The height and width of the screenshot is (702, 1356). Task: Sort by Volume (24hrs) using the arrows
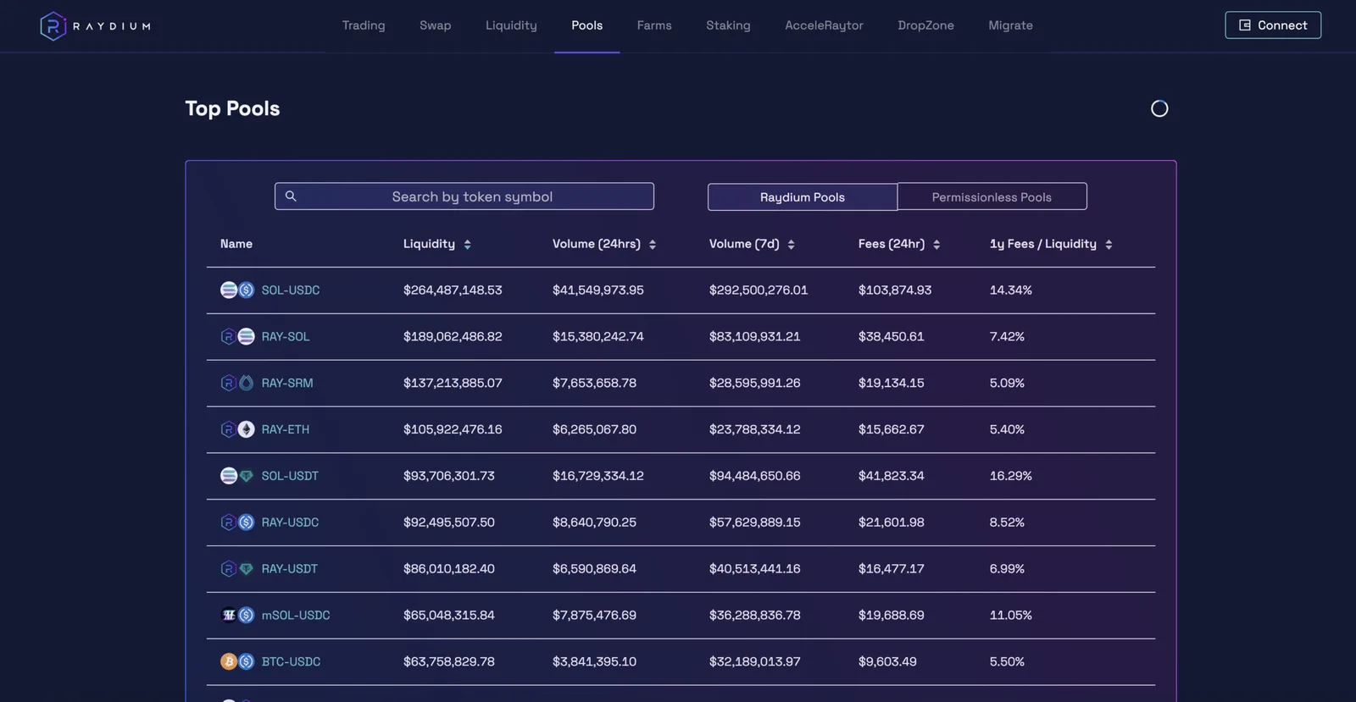point(653,245)
